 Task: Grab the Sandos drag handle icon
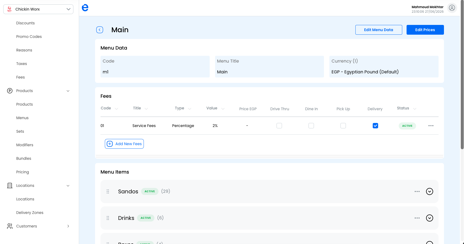coord(108,191)
